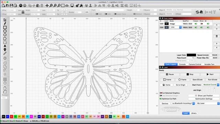This screenshot has width=220, height=124.
Task: Open Start From Absolute Coords dropdown
Action: (x=211, y=85)
